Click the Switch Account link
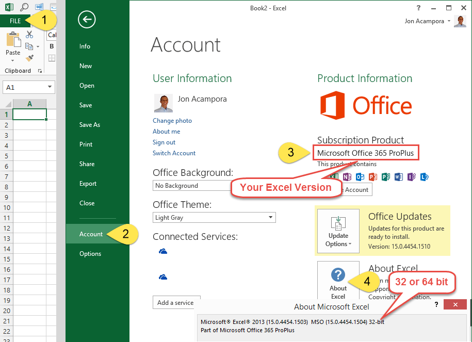The height and width of the screenshot is (342, 472). [x=174, y=153]
